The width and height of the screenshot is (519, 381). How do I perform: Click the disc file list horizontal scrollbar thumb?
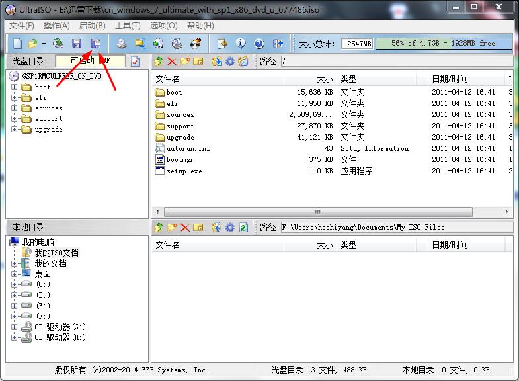[318, 212]
